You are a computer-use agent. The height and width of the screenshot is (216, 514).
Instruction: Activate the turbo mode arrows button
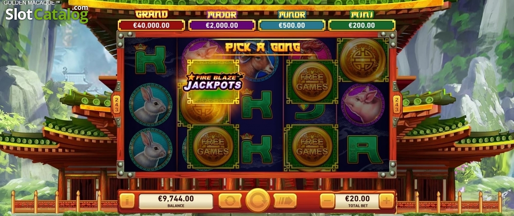[x=285, y=201]
